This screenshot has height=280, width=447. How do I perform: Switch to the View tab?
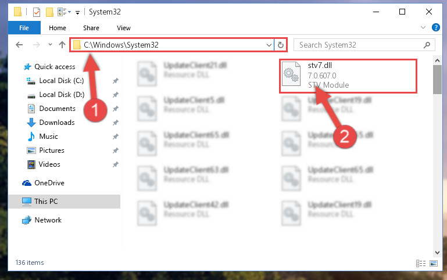coord(123,28)
